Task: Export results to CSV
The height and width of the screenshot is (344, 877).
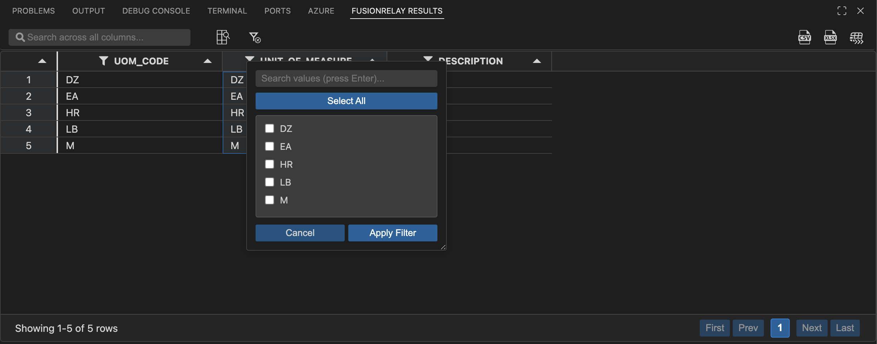Action: pos(804,37)
